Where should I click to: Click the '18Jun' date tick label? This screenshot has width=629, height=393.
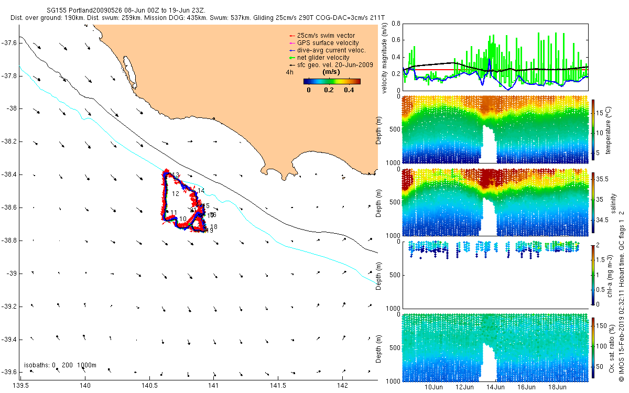(x=557, y=387)
